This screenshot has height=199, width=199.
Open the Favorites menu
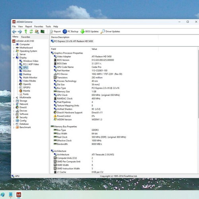click(x=39, y=27)
